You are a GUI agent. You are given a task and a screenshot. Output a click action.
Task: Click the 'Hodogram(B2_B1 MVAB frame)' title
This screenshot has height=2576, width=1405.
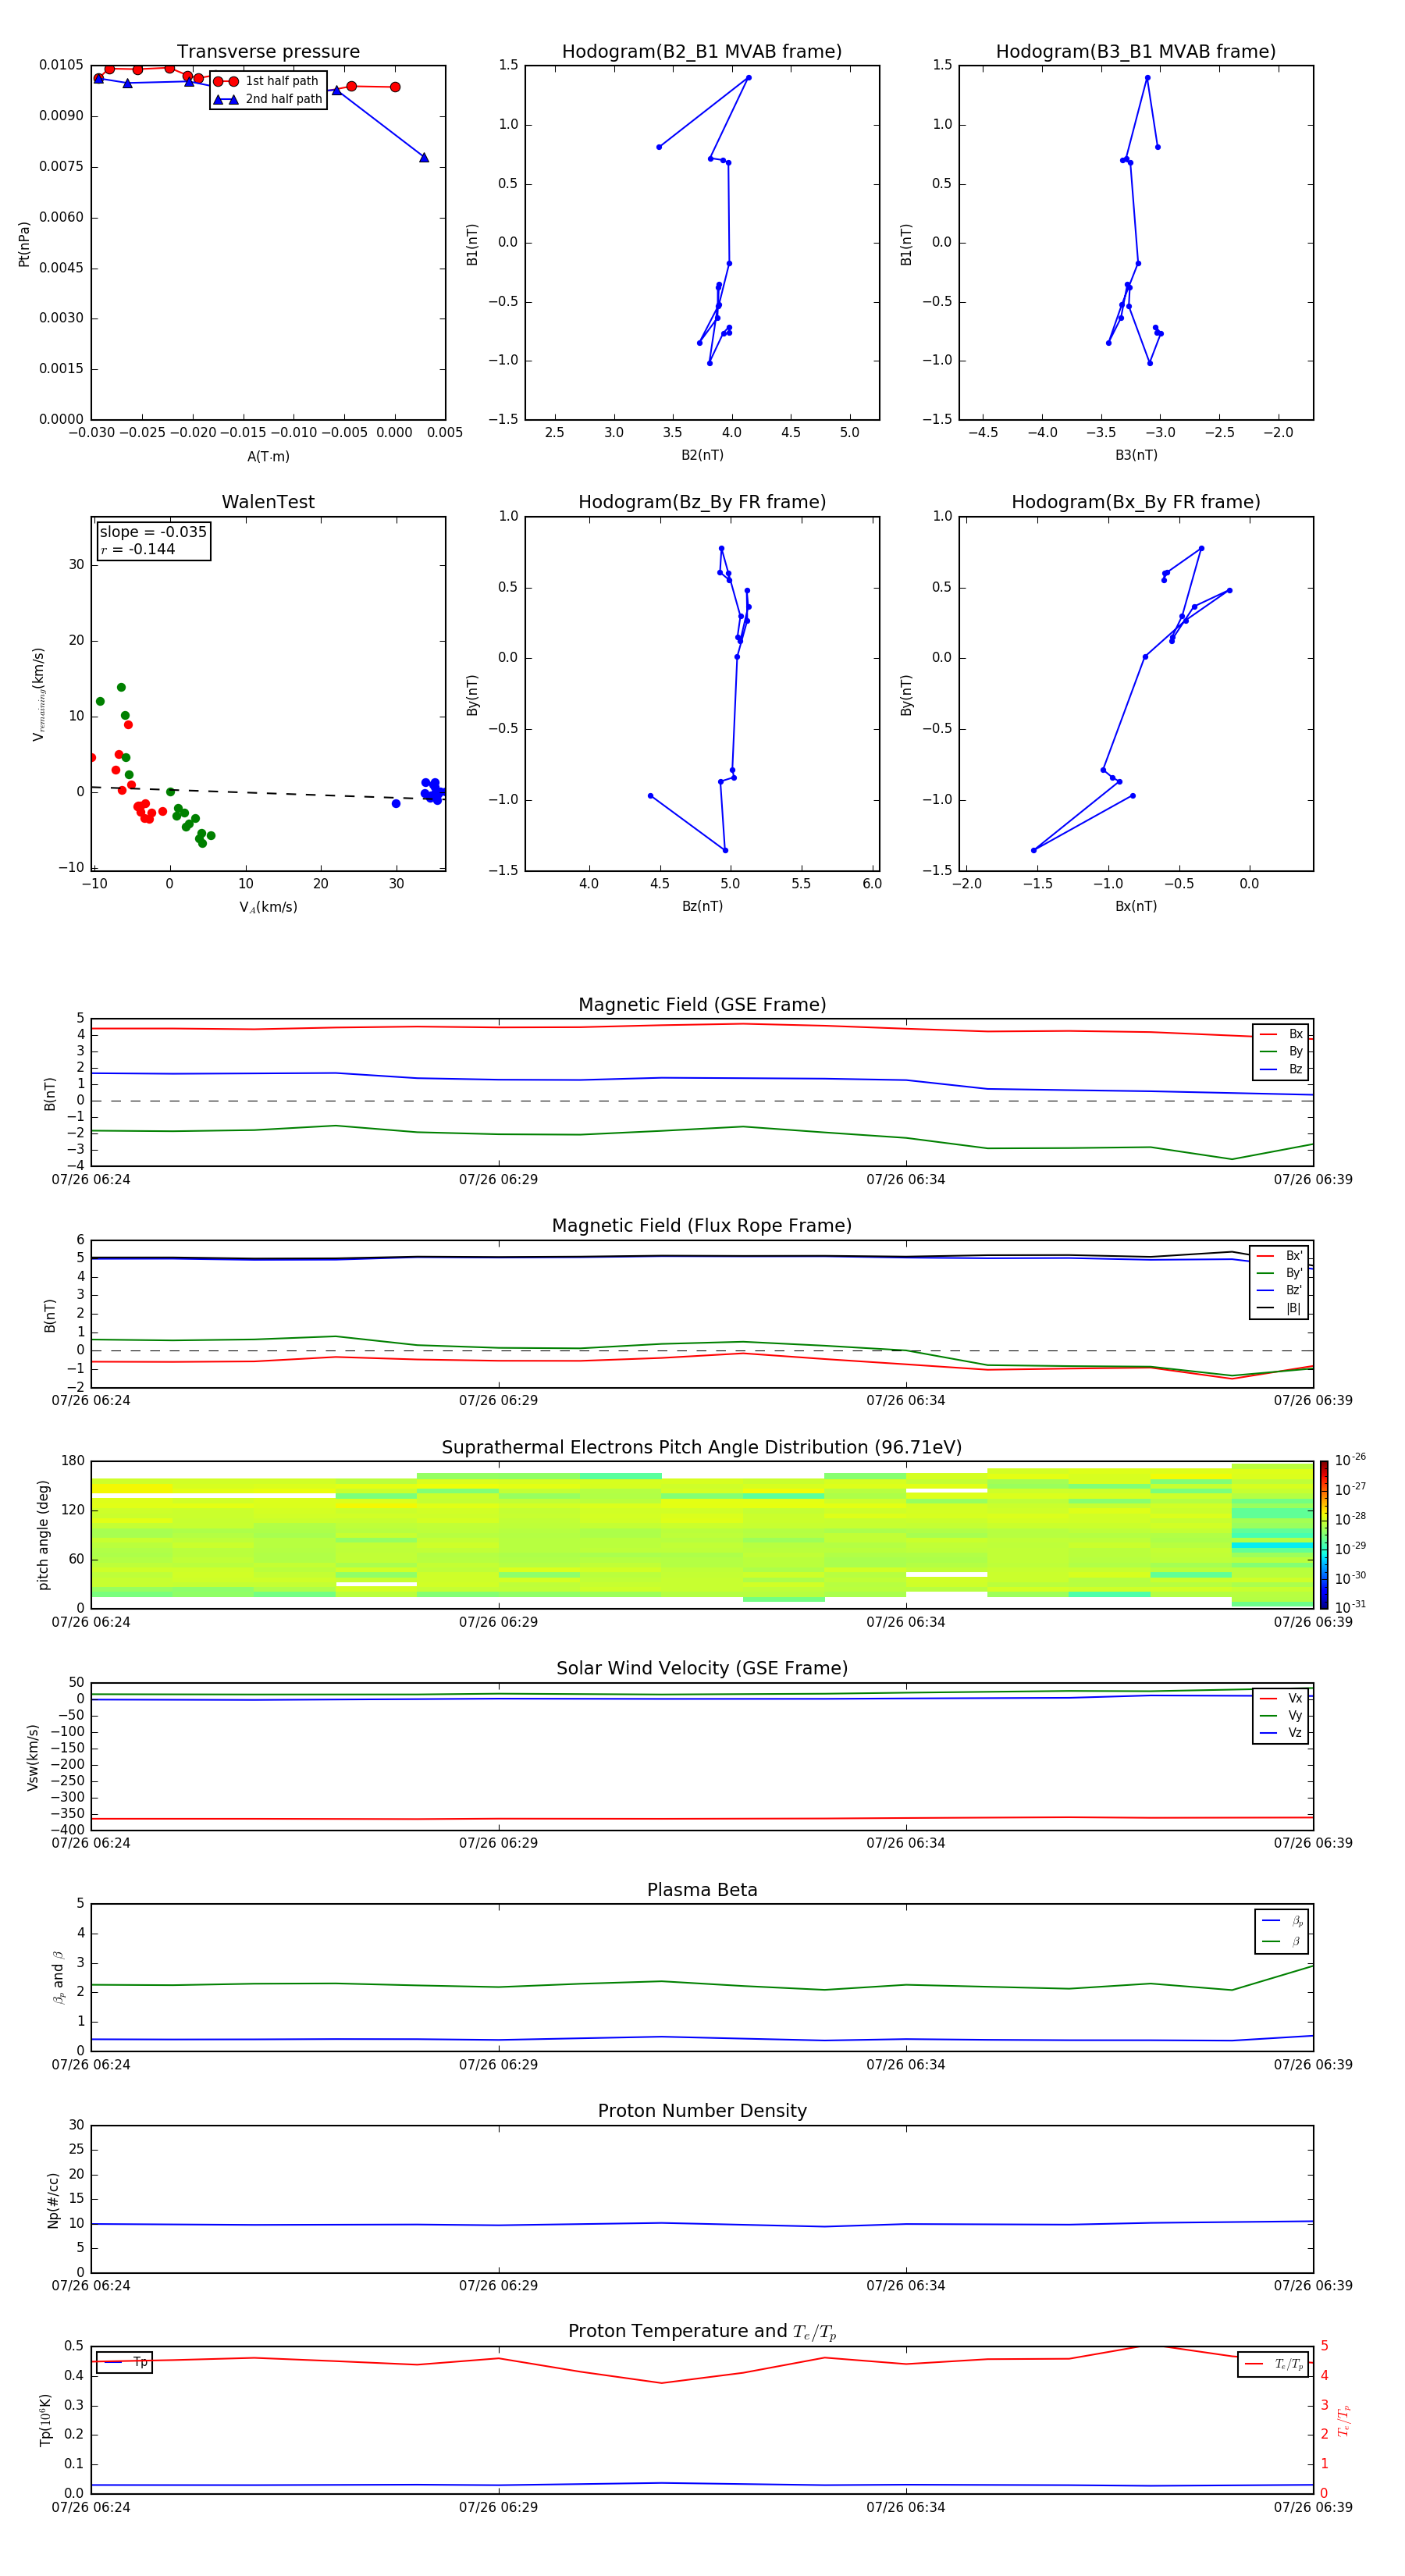701,52
